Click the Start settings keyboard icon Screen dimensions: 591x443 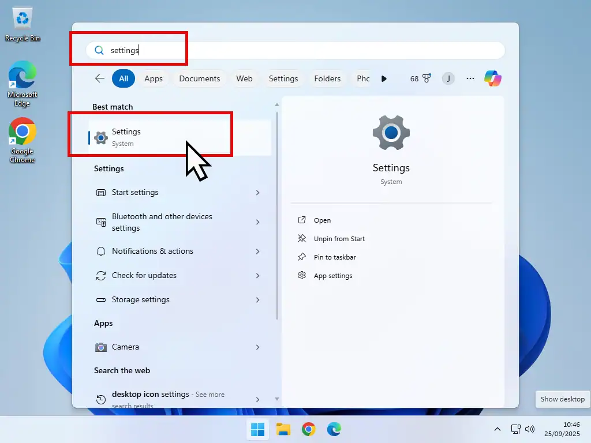pyautogui.click(x=101, y=193)
